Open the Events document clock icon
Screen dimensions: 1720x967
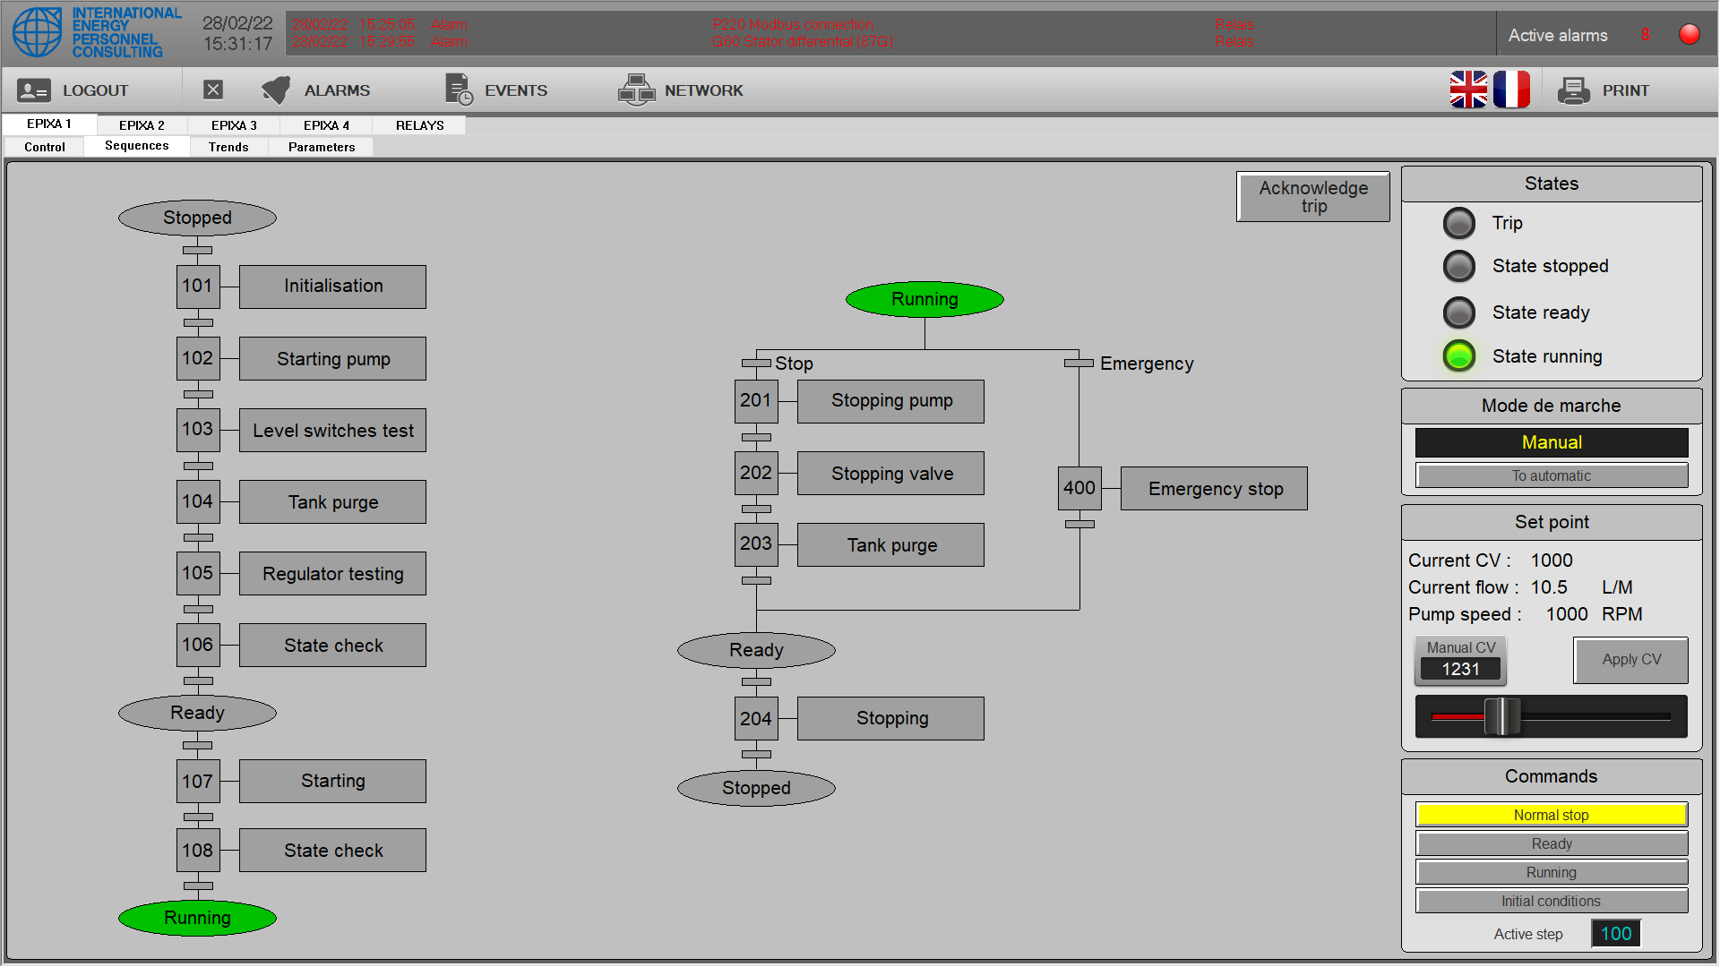click(x=459, y=90)
